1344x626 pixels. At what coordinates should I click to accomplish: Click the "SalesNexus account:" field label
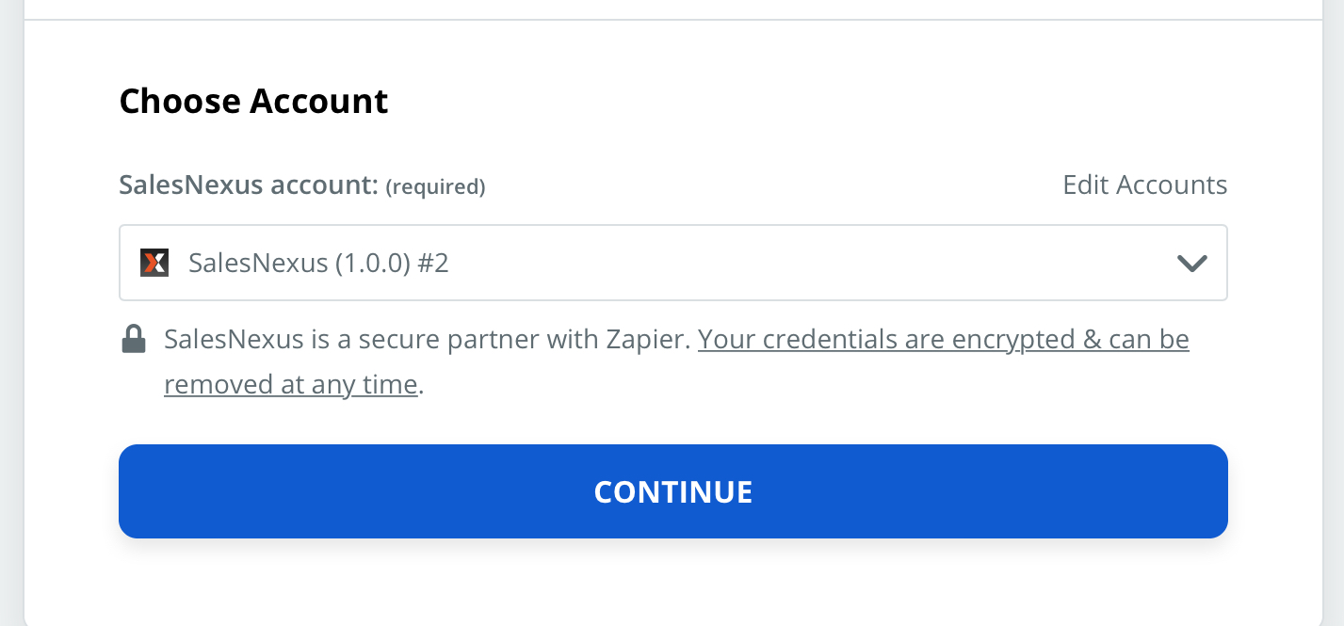(249, 185)
